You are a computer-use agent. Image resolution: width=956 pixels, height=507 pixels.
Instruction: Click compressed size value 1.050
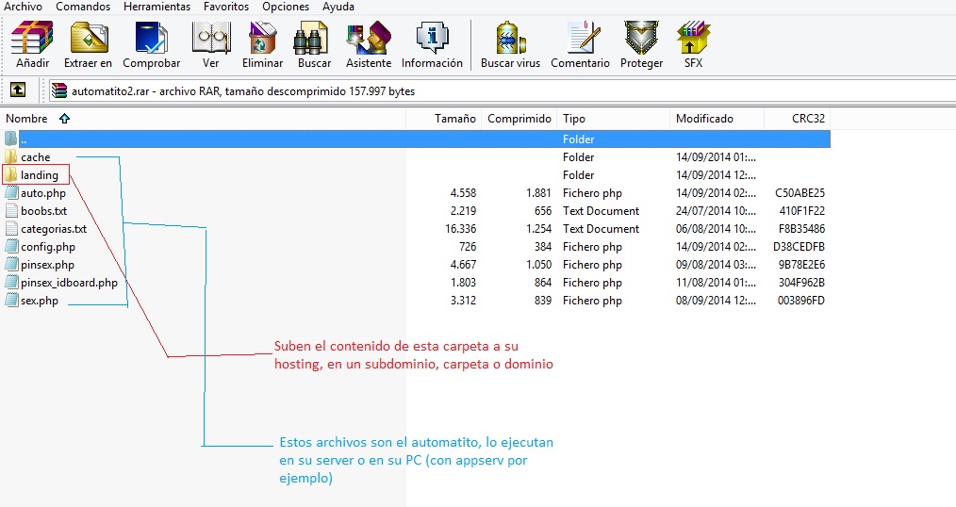pos(539,265)
